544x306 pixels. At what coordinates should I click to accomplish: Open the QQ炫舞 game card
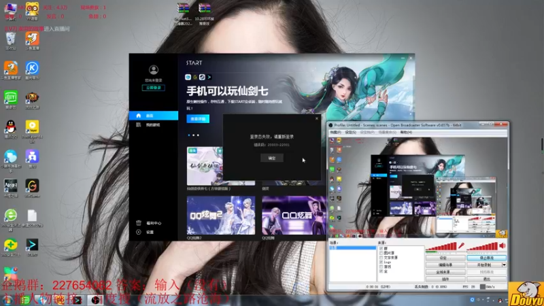click(294, 216)
